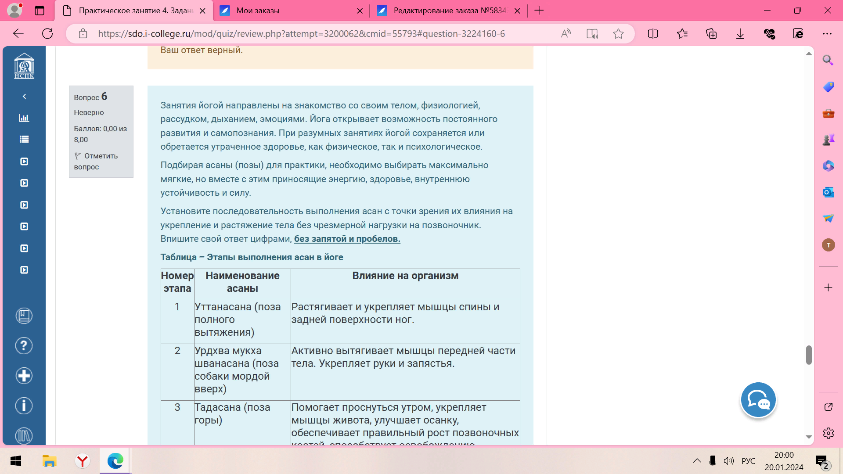Switch to Мои заказы tab
Viewport: 843px width, 474px height.
coord(290,11)
